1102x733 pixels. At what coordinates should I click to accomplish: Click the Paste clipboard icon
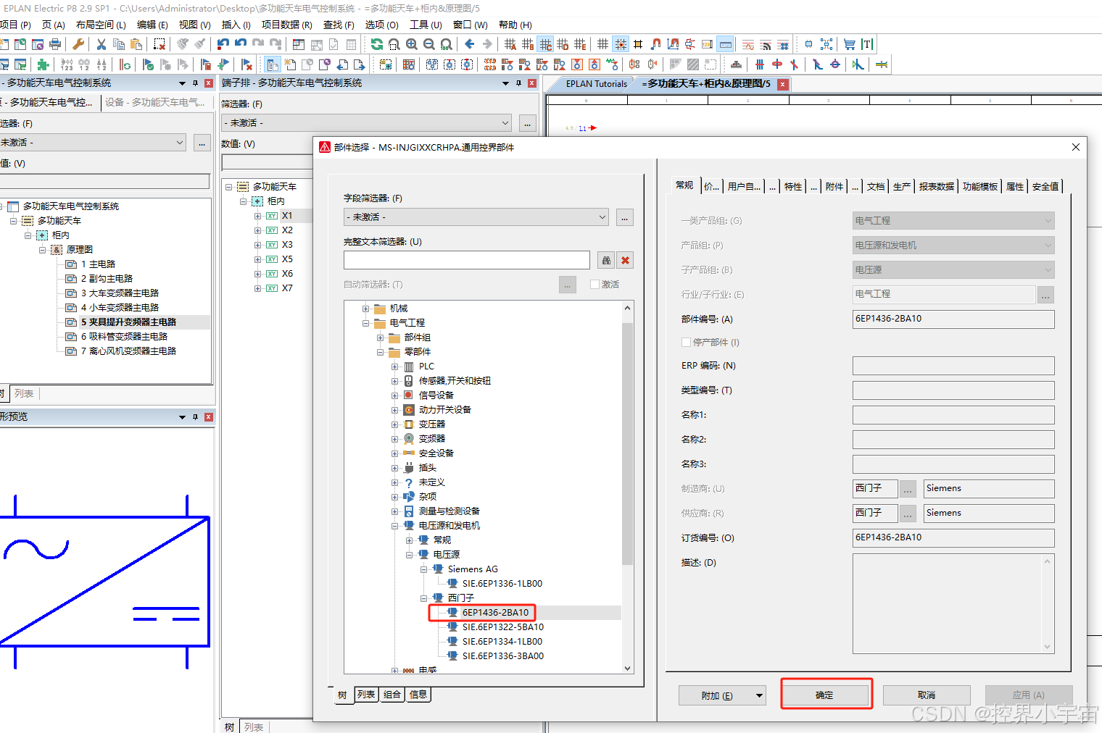[x=136, y=44]
